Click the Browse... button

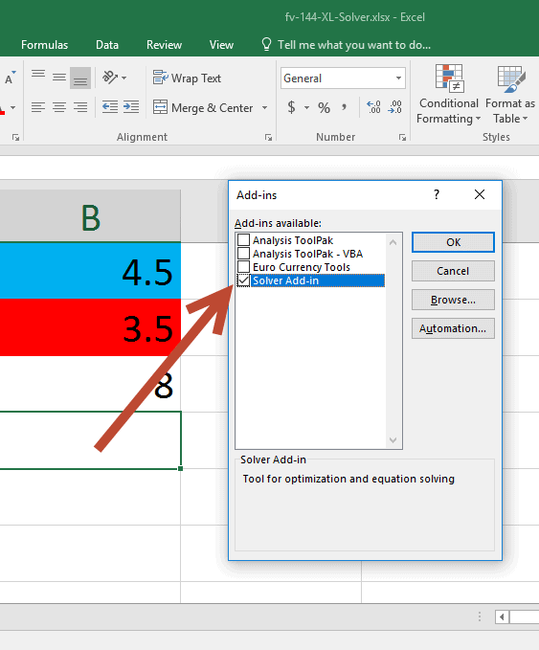453,300
